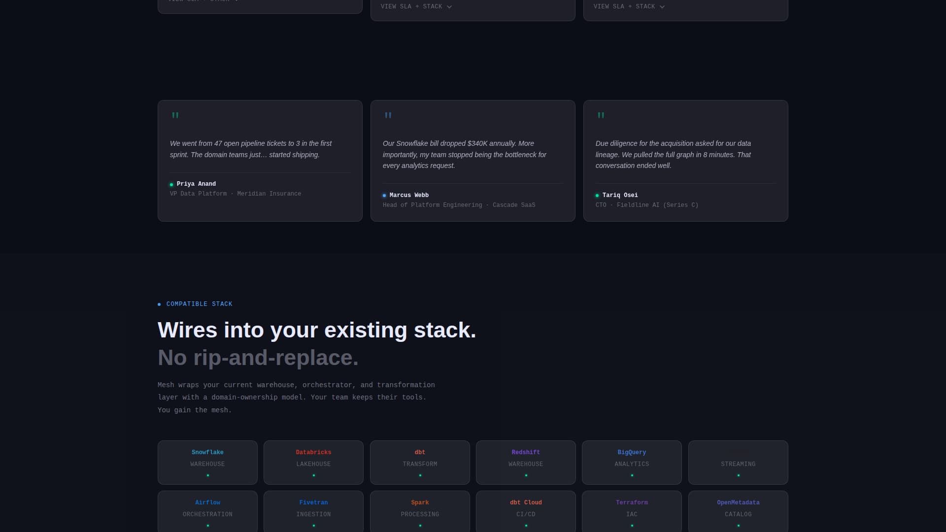Viewport: 946px width, 532px height.
Task: Open the BigQuery analytics integration tile
Action: (632, 463)
